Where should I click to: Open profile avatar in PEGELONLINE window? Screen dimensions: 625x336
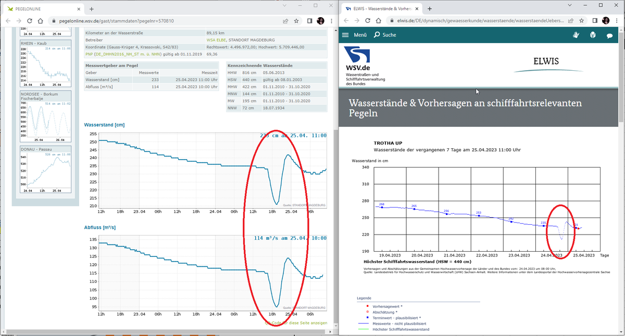tap(321, 21)
